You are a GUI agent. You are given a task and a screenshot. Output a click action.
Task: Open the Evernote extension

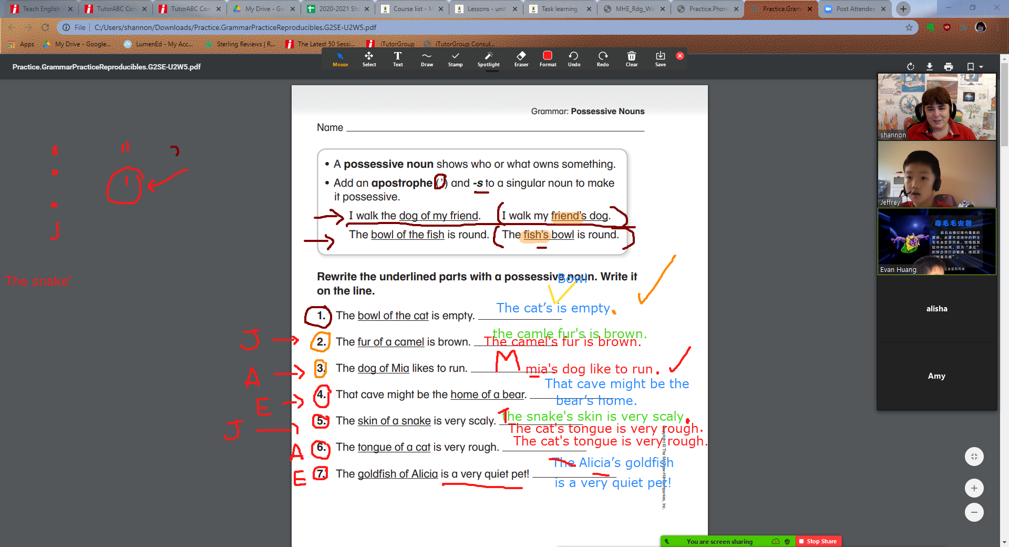931,27
